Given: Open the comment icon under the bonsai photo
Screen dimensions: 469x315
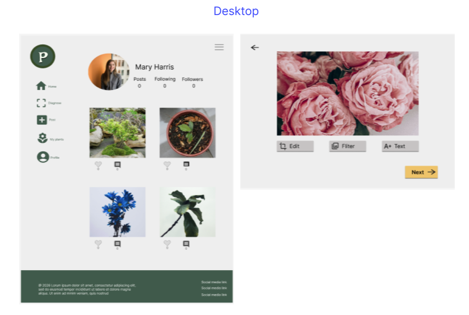Looking at the screenshot, I should [x=117, y=165].
